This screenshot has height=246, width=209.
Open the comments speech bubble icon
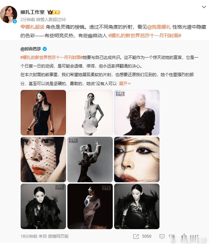162,236
